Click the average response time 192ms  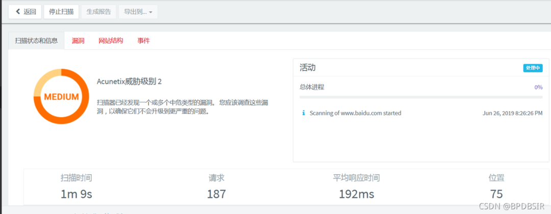[x=356, y=194]
